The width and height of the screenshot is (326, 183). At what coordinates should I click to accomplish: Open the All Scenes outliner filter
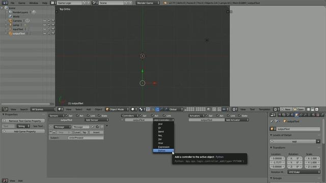43,109
